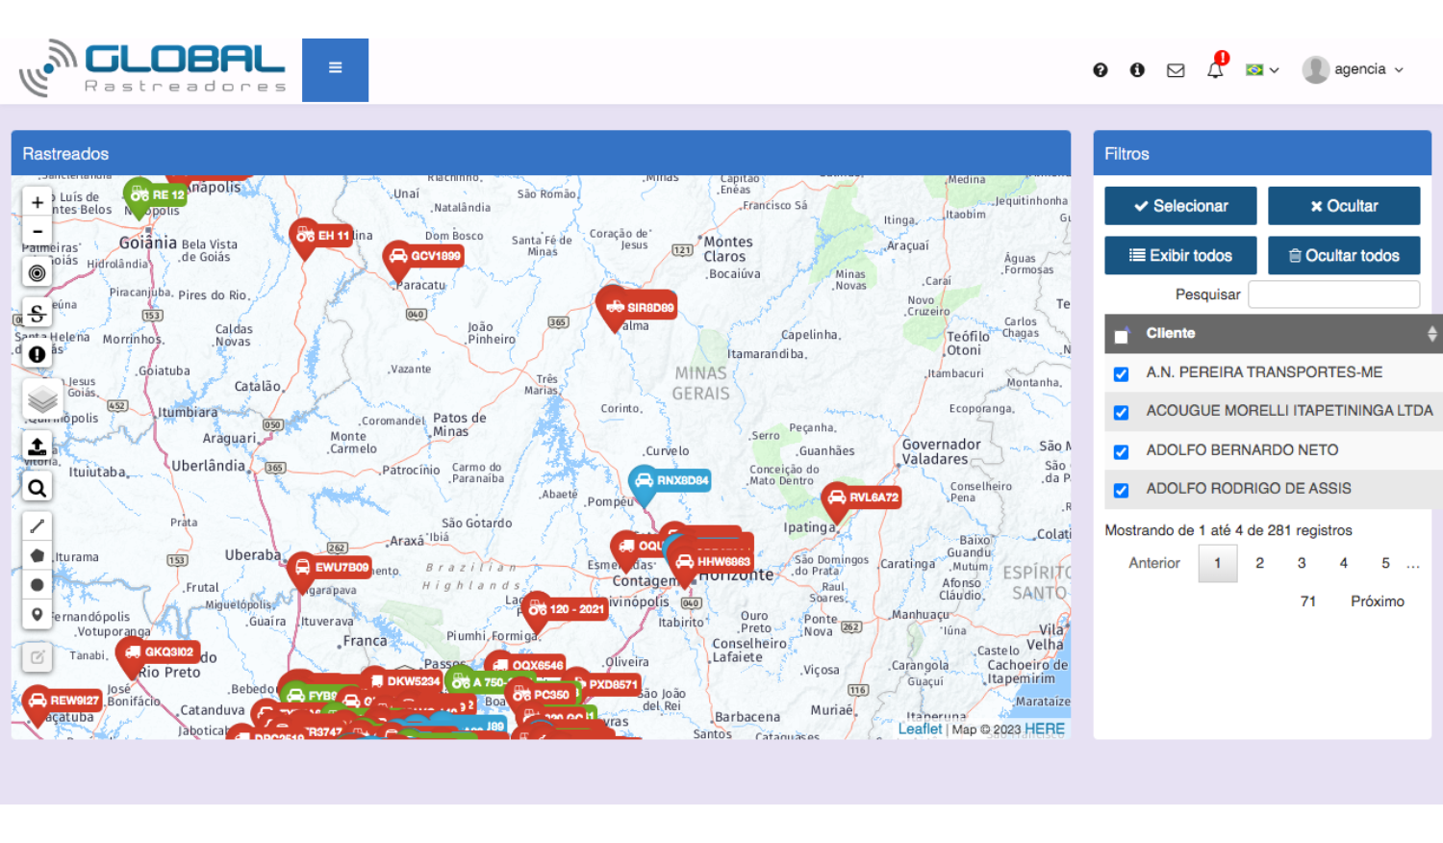Click the SIR8D89 vehicle marker
1443x843 pixels.
pos(638,307)
